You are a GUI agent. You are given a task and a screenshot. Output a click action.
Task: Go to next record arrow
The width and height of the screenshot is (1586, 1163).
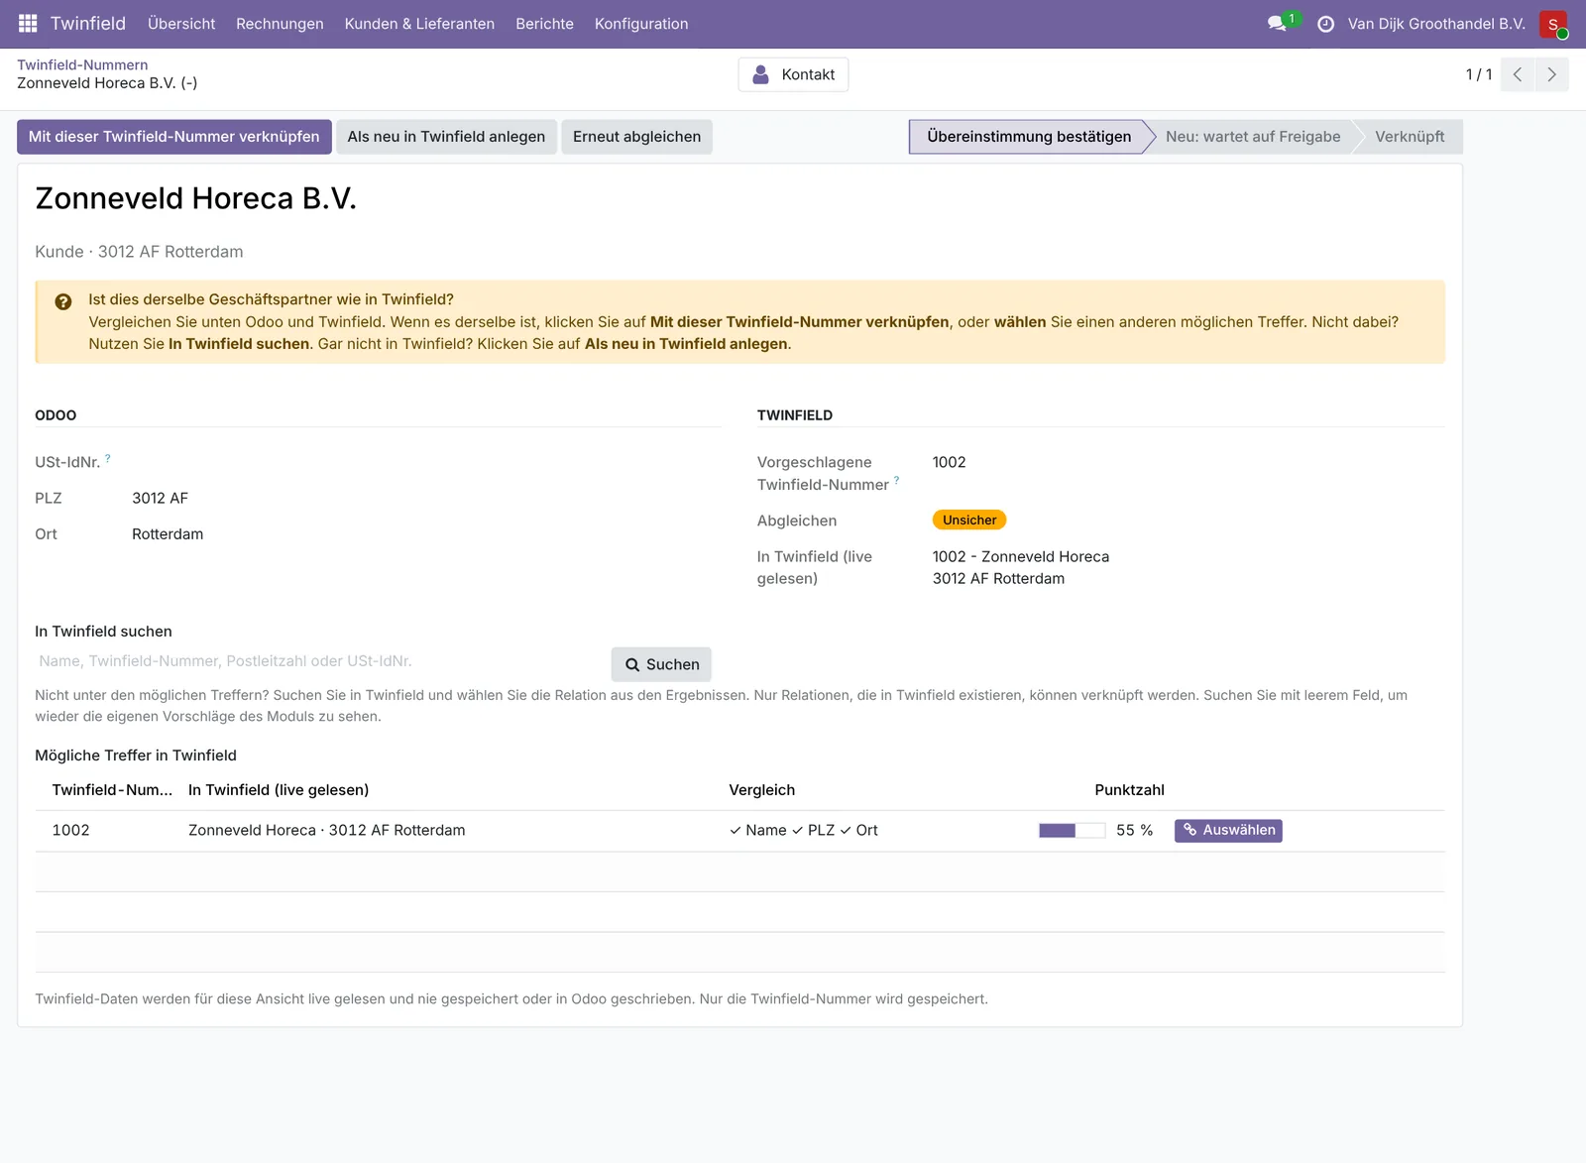(1552, 74)
